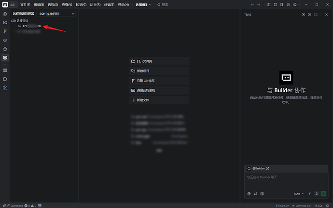
Task: Activate voice input microphone button
Action: click(x=317, y=194)
